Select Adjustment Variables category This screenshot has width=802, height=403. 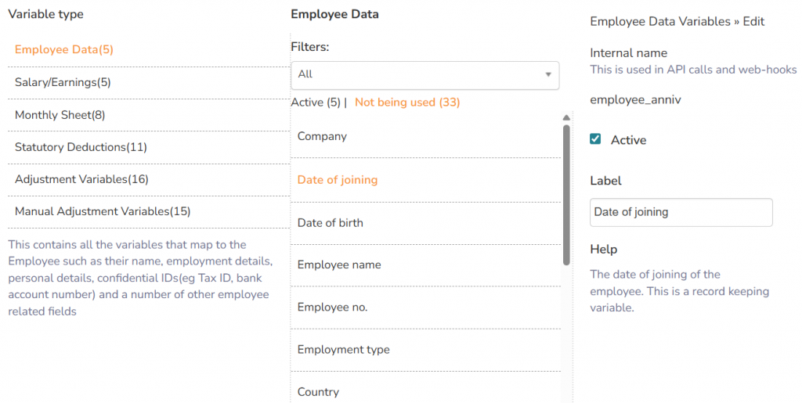coord(81,179)
